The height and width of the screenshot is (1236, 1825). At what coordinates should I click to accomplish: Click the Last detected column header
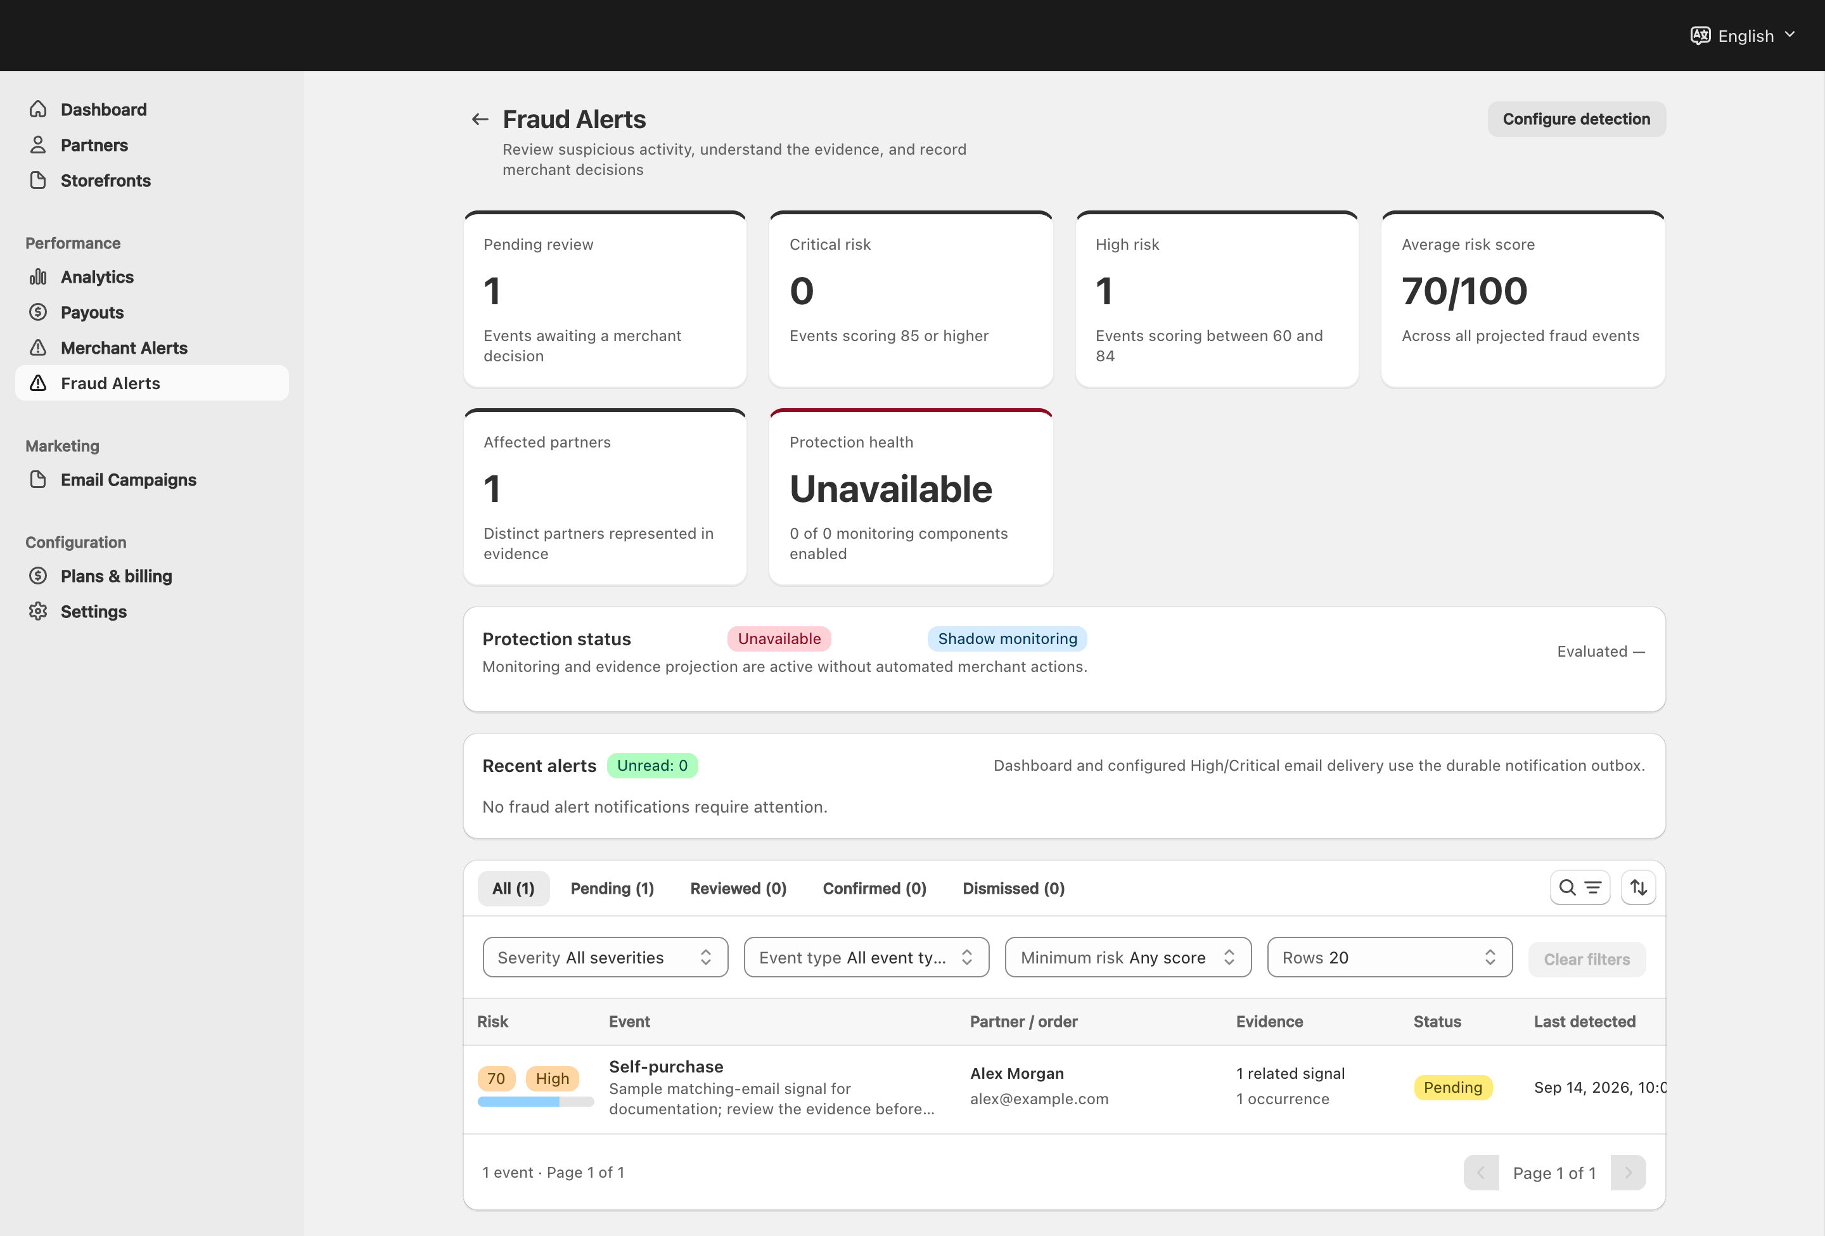[1585, 1021]
